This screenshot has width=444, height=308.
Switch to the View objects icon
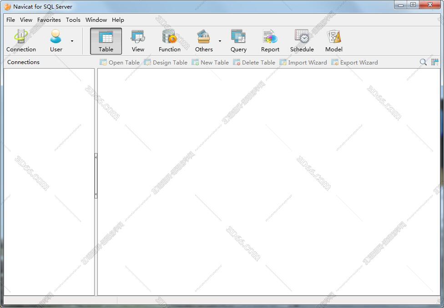(138, 41)
